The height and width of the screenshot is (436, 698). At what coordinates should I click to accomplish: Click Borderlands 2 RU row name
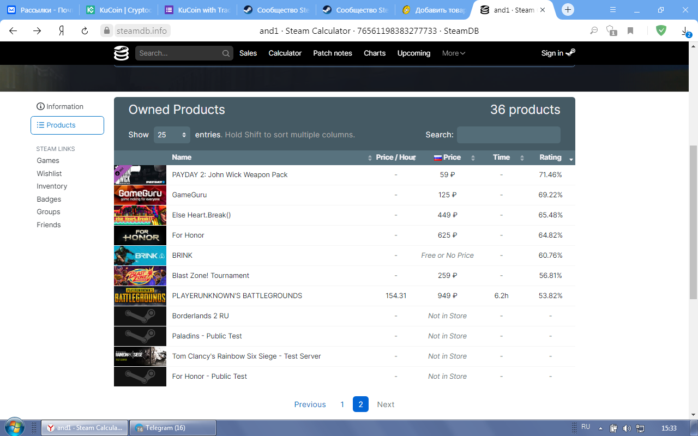click(200, 316)
